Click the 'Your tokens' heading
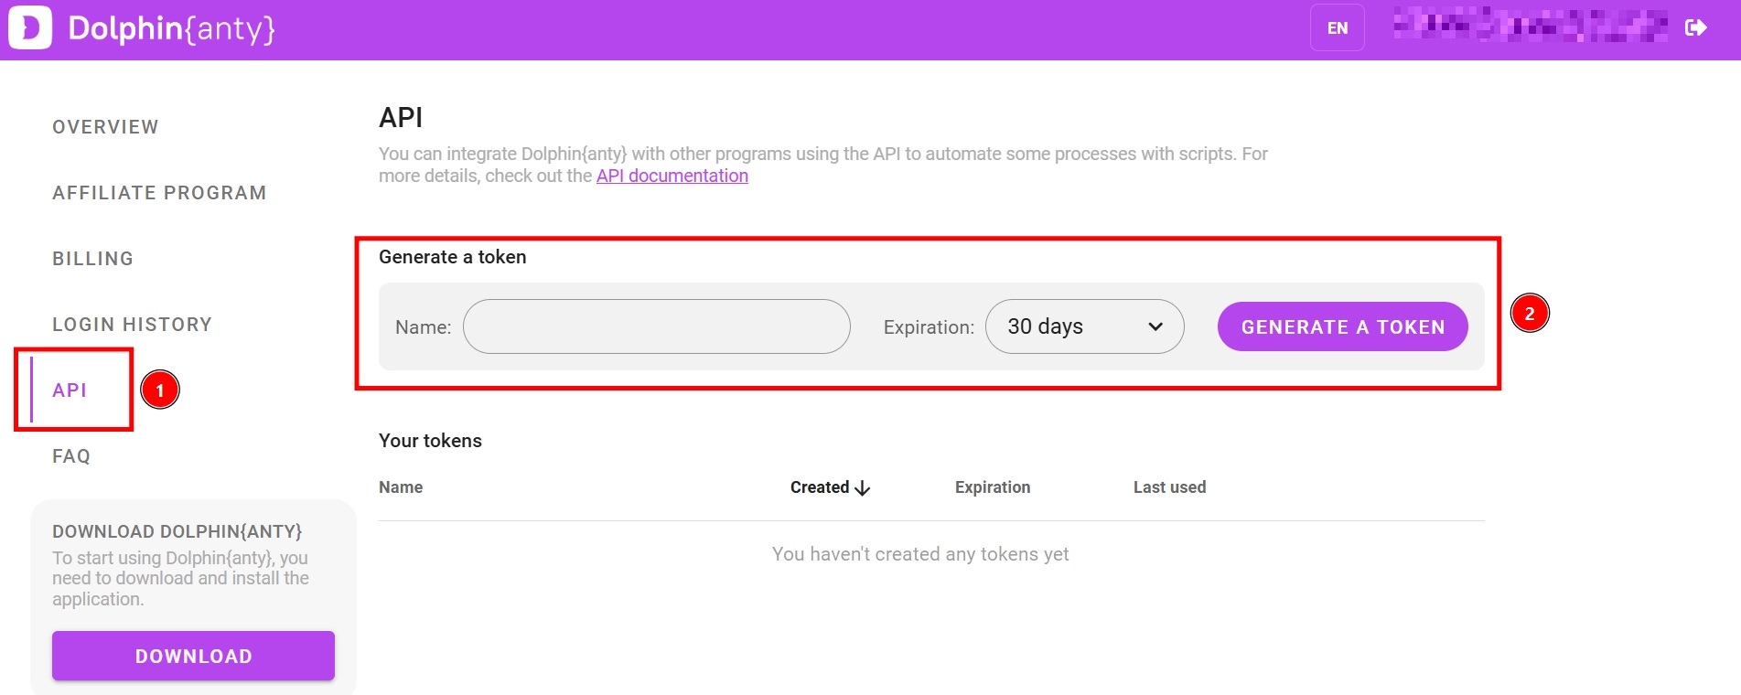 click(430, 441)
